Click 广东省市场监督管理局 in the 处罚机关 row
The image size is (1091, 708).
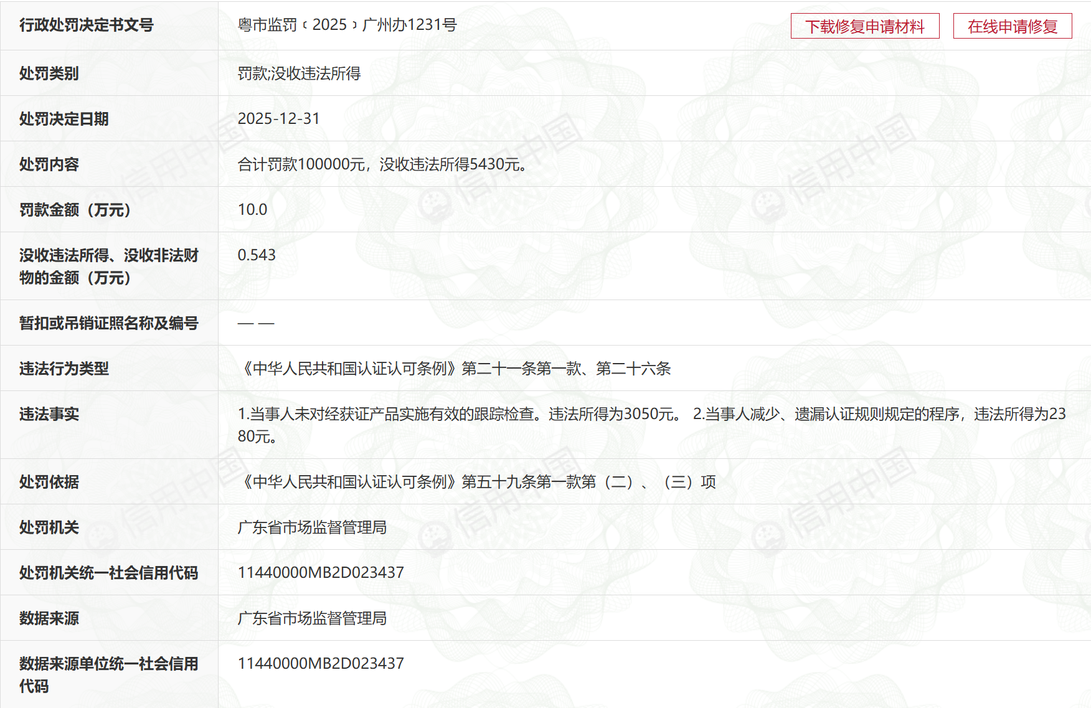pos(312,527)
